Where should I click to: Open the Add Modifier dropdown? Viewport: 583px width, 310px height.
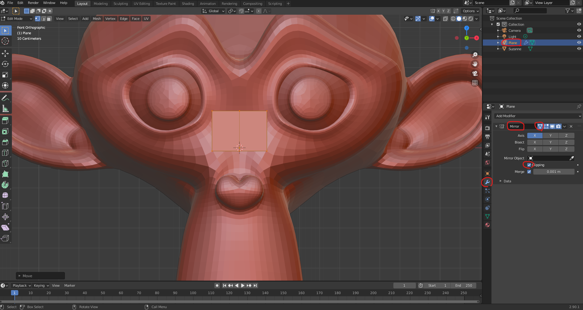click(x=538, y=116)
